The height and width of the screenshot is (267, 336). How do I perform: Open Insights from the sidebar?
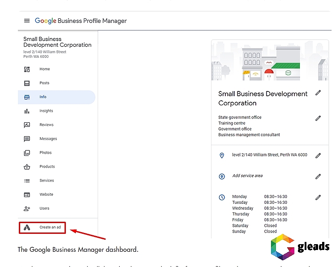tap(46, 111)
